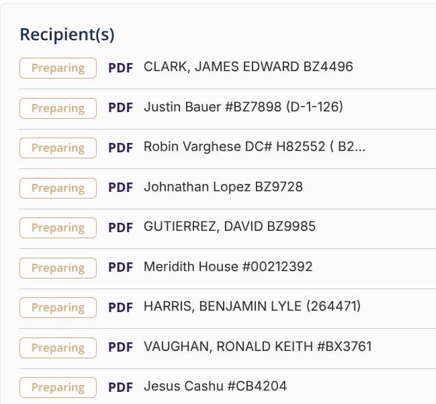Open recipient Justin Bauer #BZ7898
The image size is (436, 404).
click(243, 107)
